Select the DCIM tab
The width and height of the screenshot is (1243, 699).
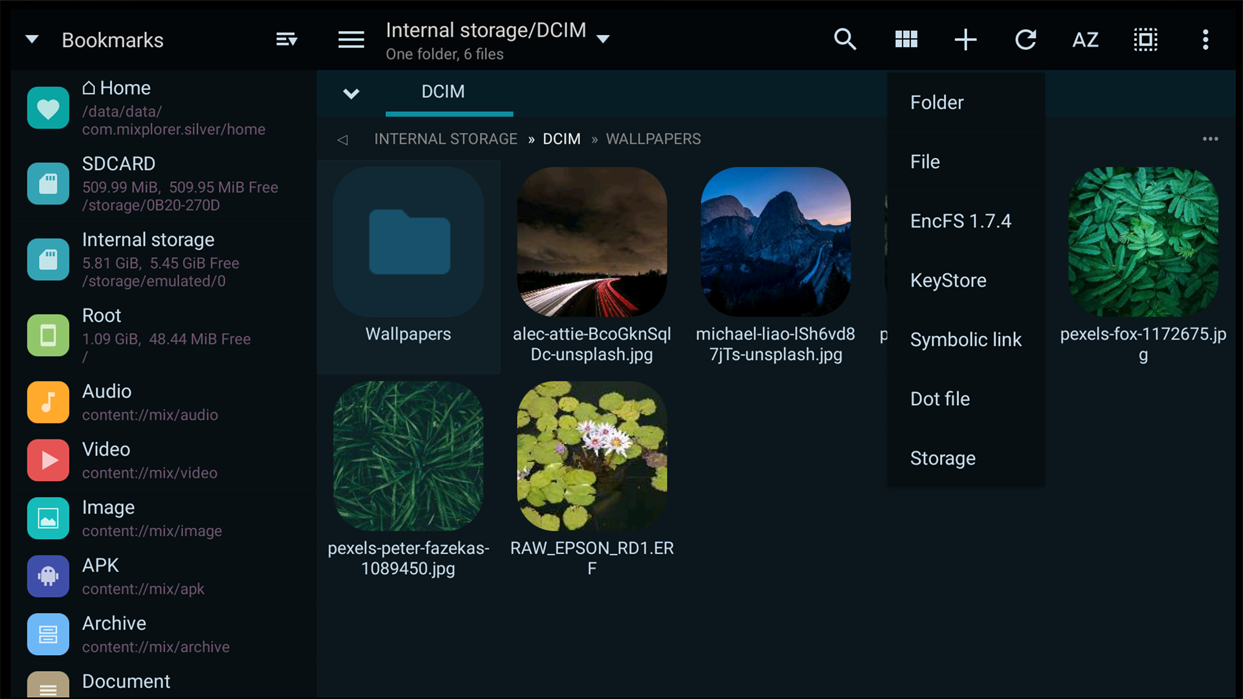coord(443,92)
